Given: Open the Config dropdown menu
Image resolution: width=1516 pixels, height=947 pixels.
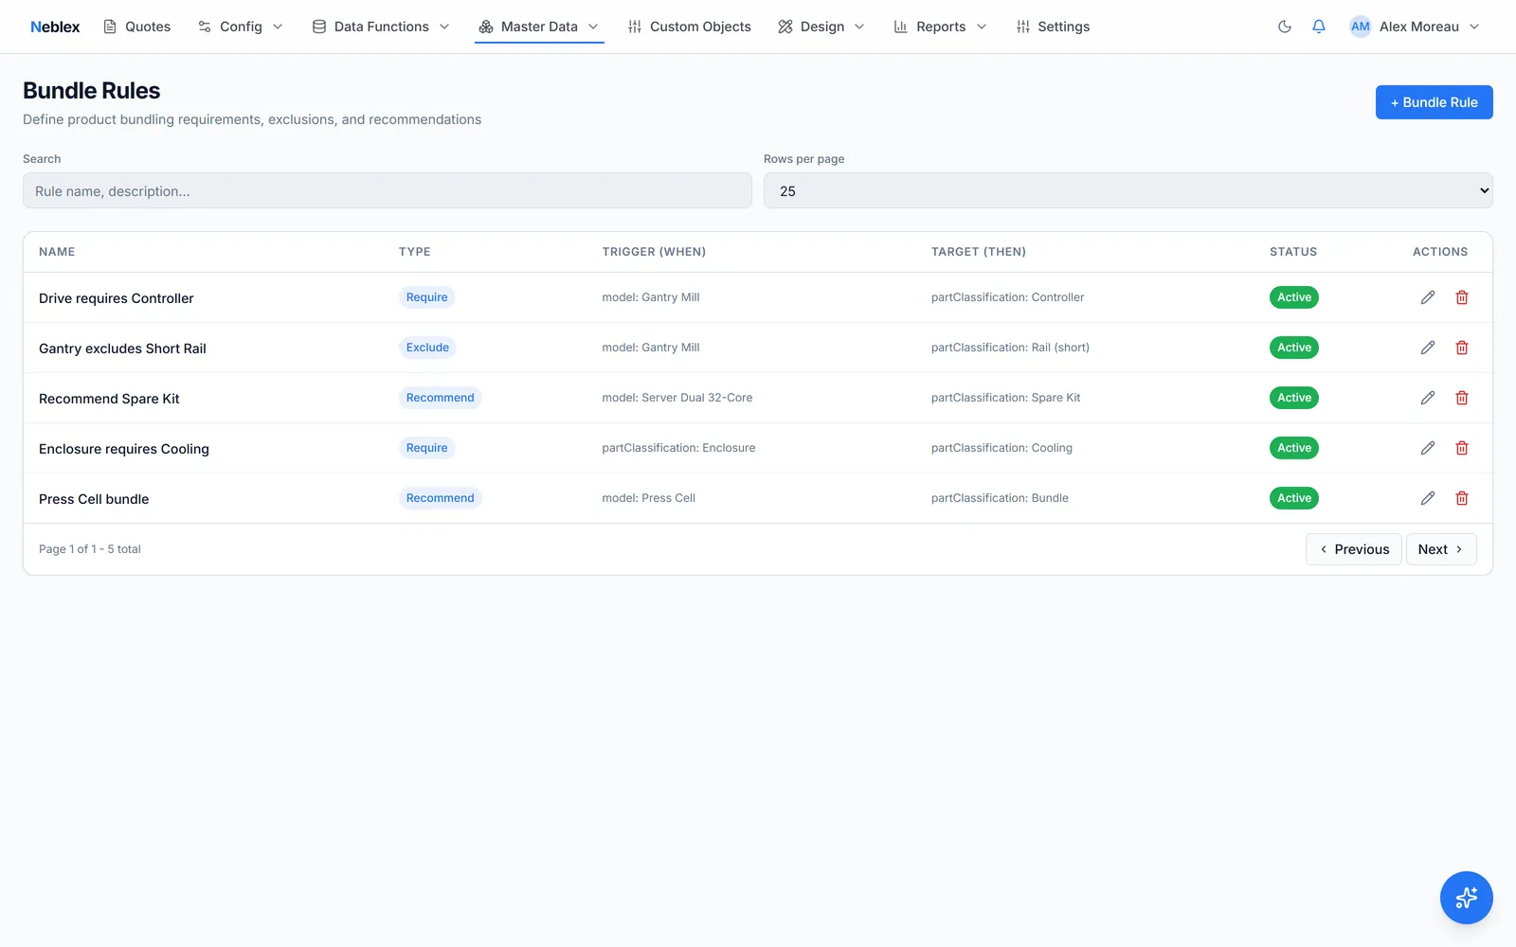Looking at the screenshot, I should [x=241, y=27].
